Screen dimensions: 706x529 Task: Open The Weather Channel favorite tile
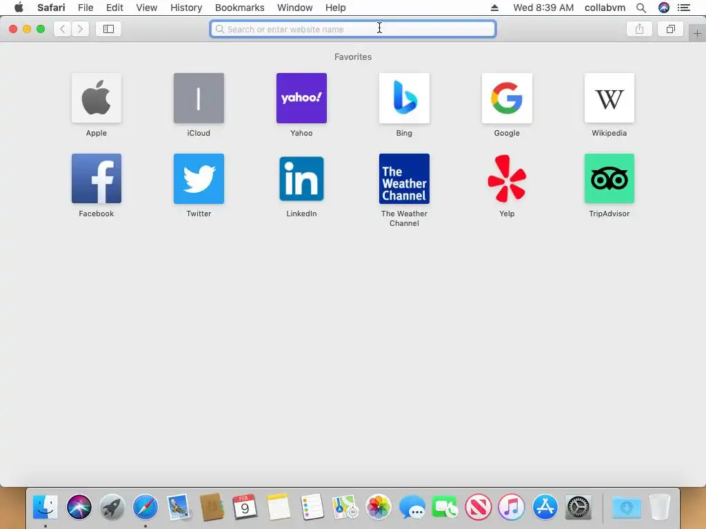tap(404, 178)
